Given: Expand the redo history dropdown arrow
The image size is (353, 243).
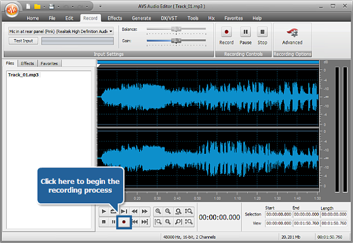Looking at the screenshot, I should [87, 7].
